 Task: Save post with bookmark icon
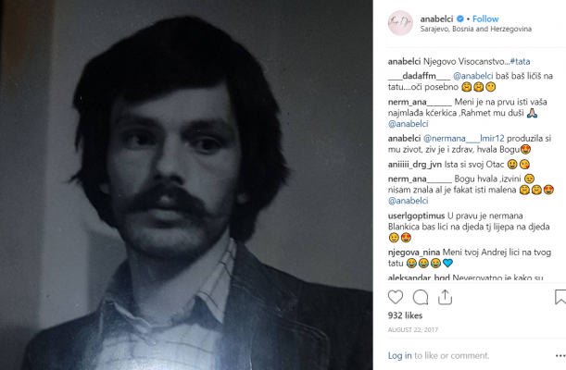pyautogui.click(x=560, y=297)
